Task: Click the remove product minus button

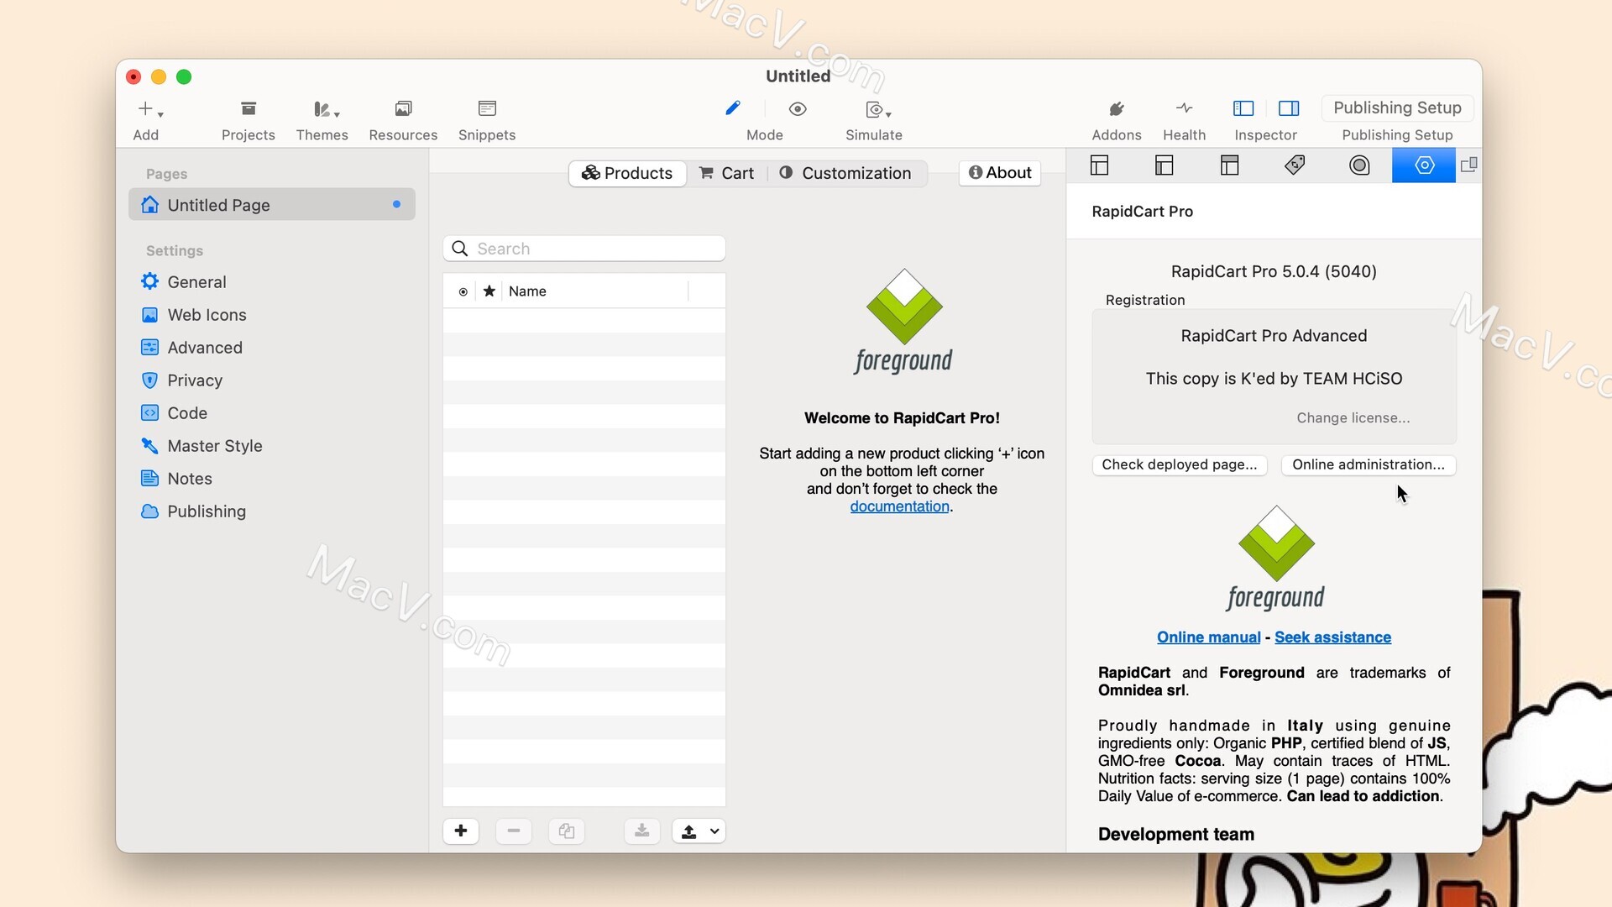Action: 514,831
